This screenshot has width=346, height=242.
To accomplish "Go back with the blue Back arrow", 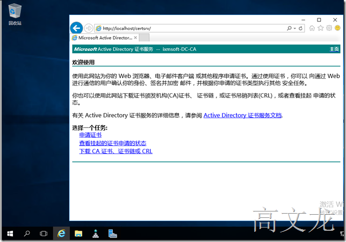I will pos(76,28).
